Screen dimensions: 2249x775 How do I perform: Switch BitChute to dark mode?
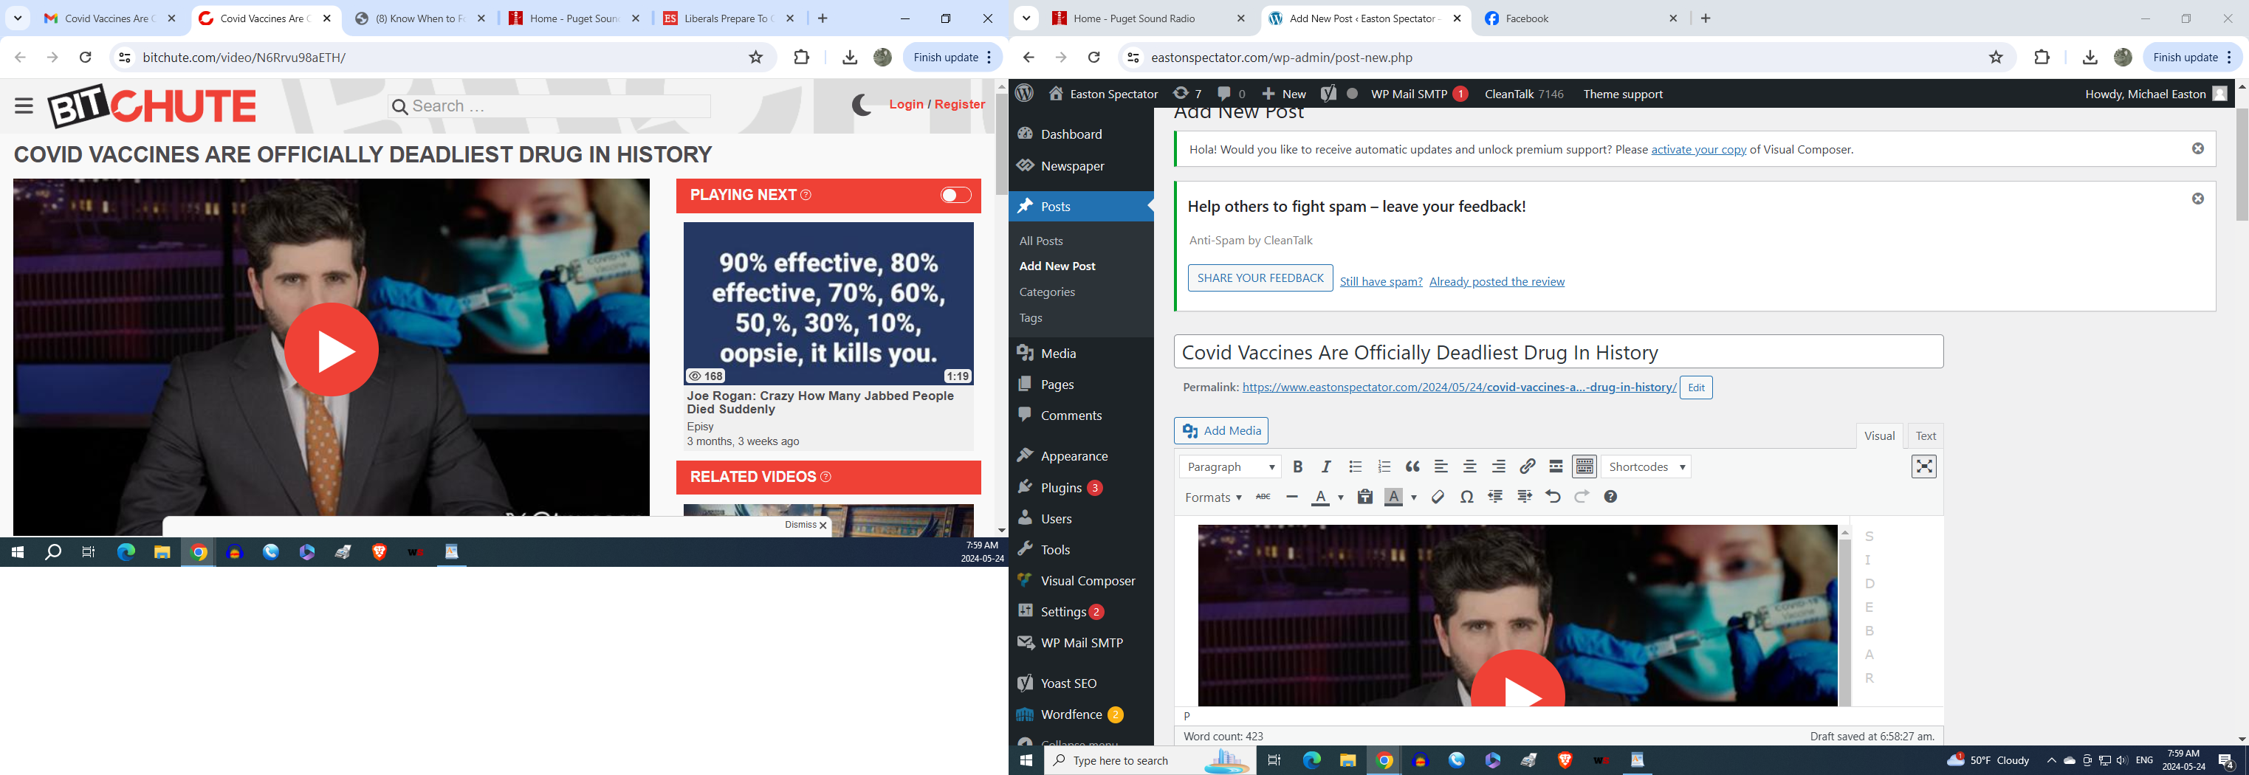point(862,105)
